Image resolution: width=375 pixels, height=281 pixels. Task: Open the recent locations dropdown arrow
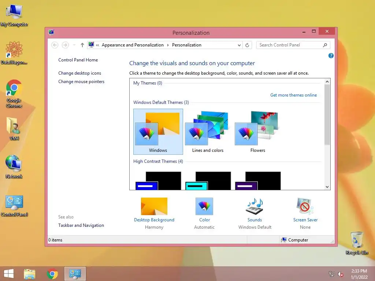click(x=74, y=45)
